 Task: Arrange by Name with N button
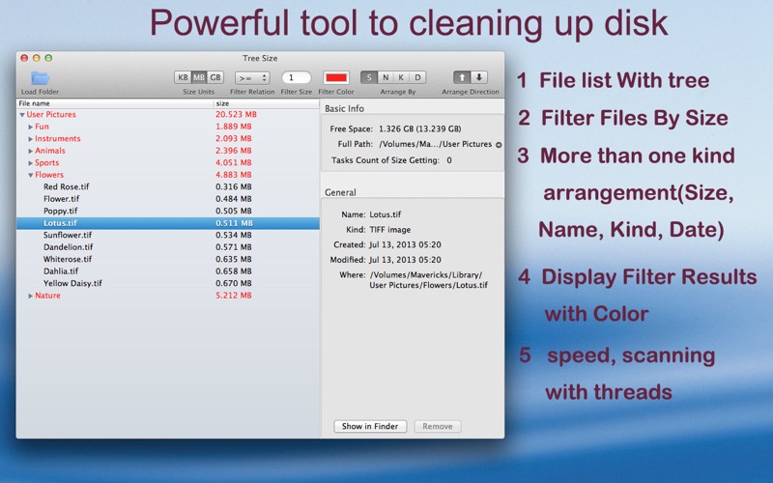pos(386,77)
